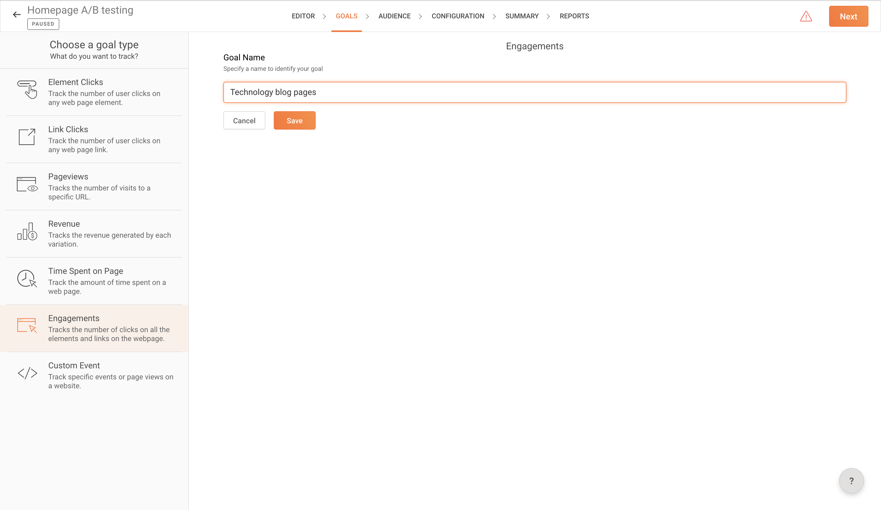Cancel the goal name edit

[244, 121]
